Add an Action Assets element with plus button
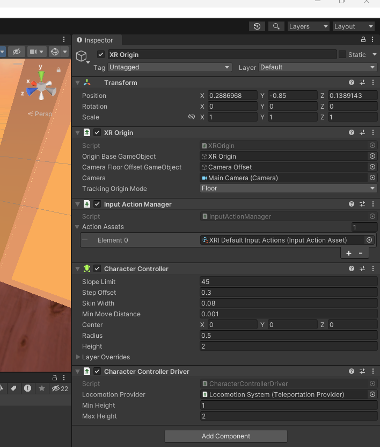Viewport: 380px width, 447px height. click(x=349, y=253)
